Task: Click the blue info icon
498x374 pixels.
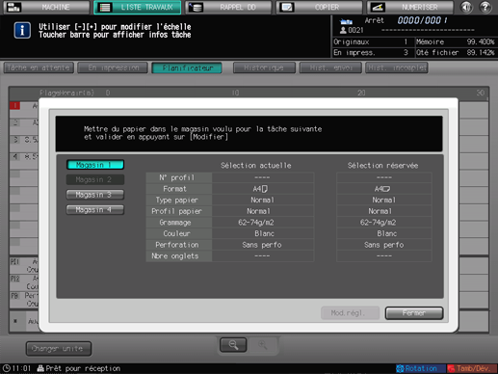Action: tap(22, 31)
